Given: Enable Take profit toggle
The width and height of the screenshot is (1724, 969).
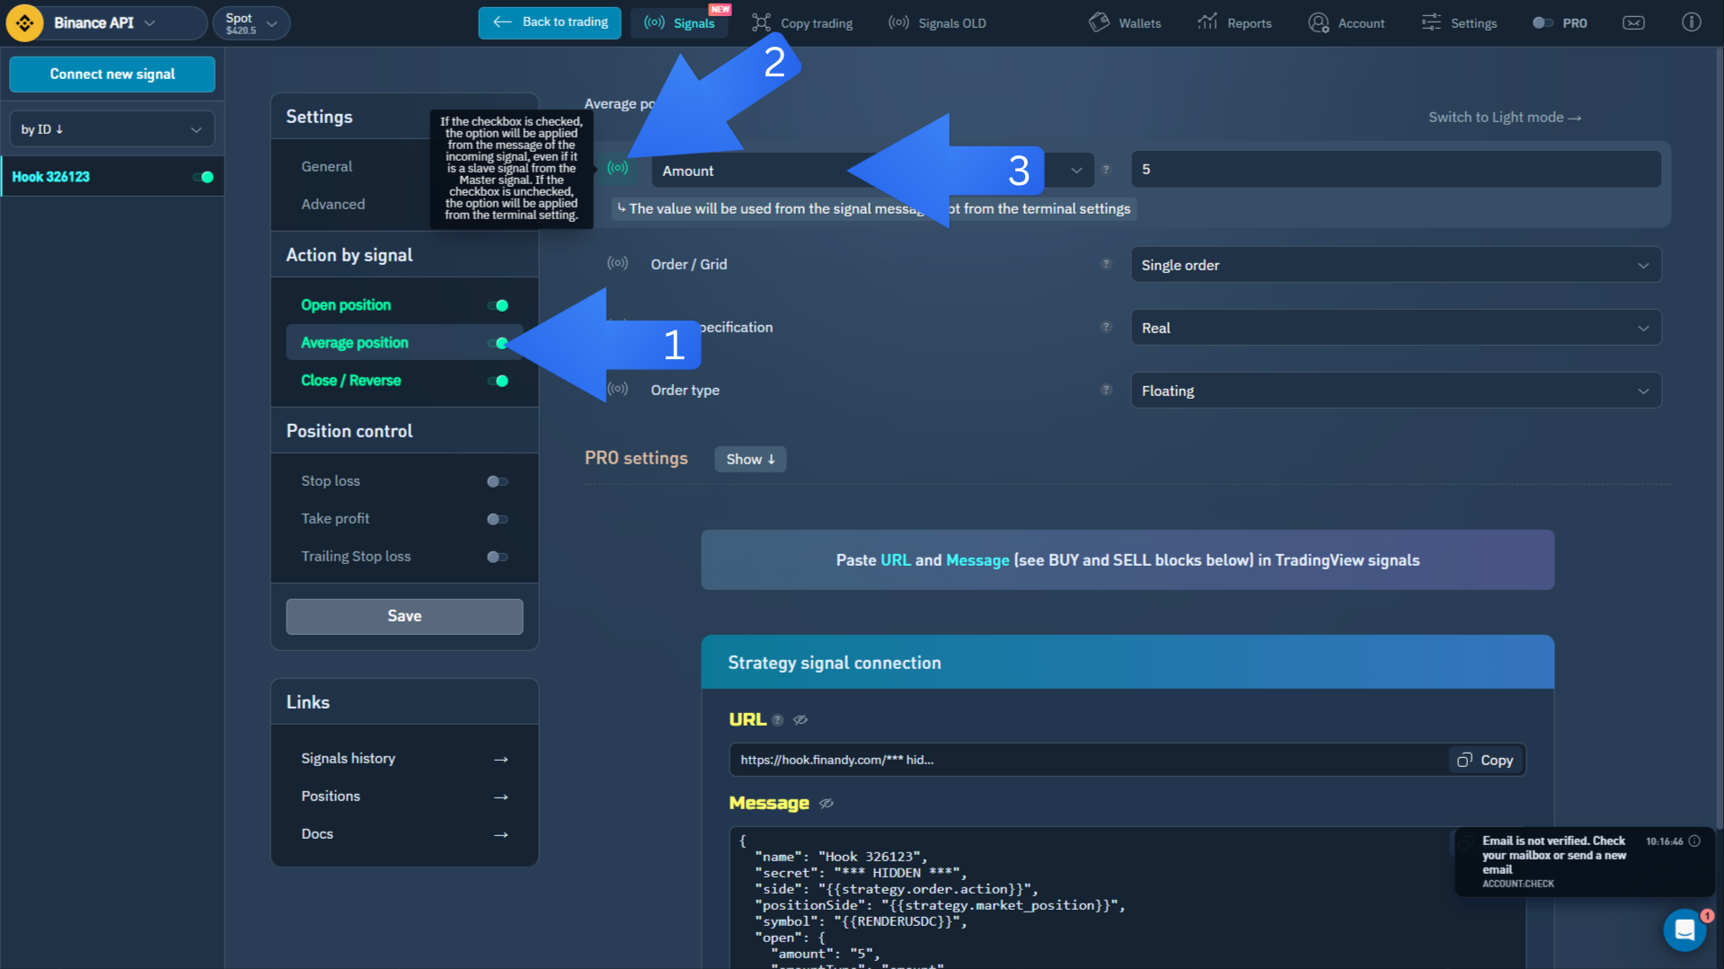Looking at the screenshot, I should click(x=498, y=519).
